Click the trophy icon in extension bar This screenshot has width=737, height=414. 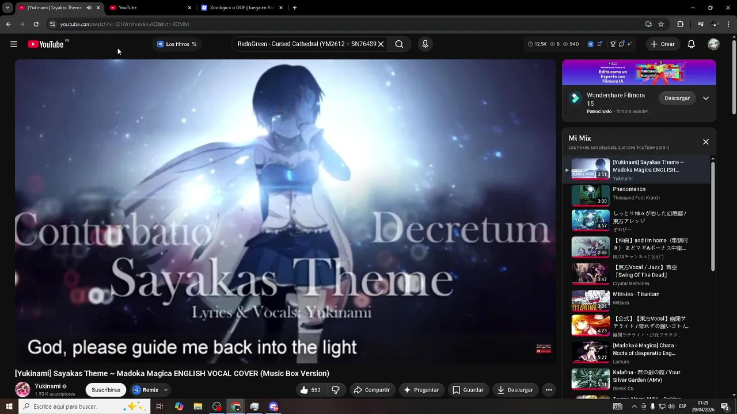[613, 44]
